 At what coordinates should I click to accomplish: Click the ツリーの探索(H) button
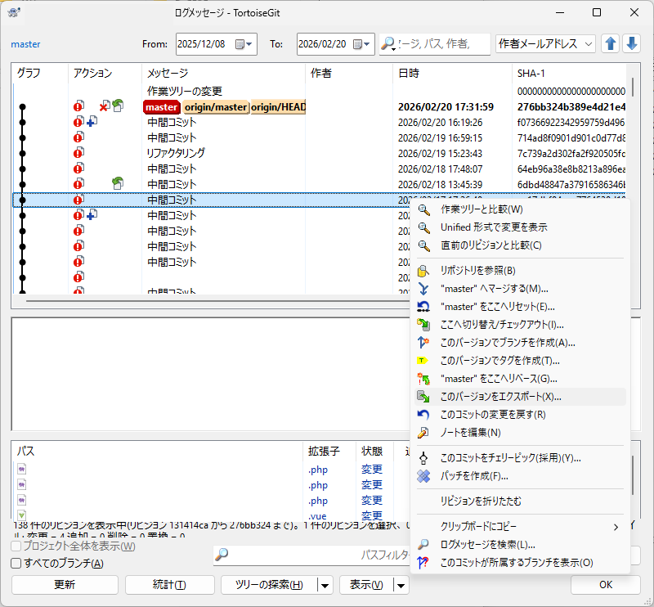[269, 585]
